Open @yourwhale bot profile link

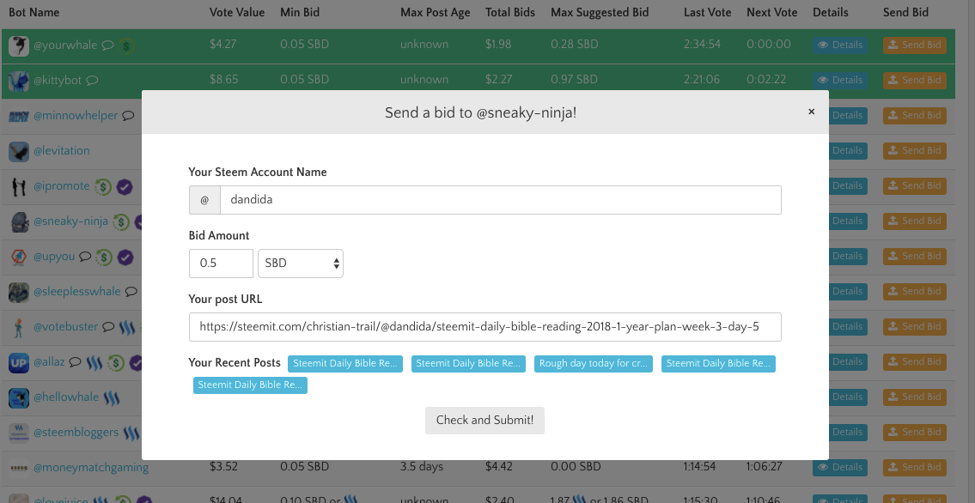tap(65, 45)
